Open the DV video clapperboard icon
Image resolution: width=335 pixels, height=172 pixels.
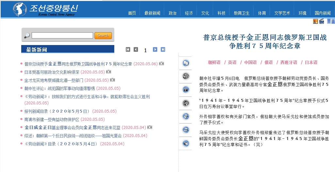[x=322, y=21]
